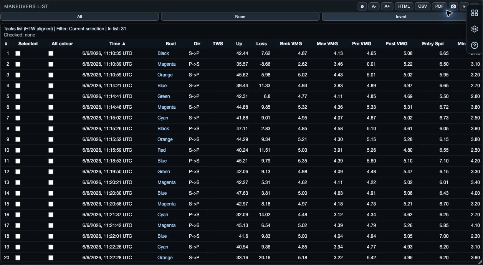The image size is (483, 265).
Task: Click Entry Spd value 7.10
Action: pyautogui.click(x=444, y=161)
